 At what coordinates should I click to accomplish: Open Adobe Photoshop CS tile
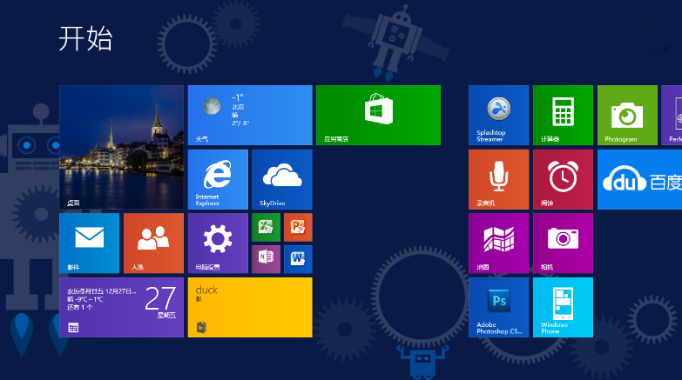click(x=498, y=308)
